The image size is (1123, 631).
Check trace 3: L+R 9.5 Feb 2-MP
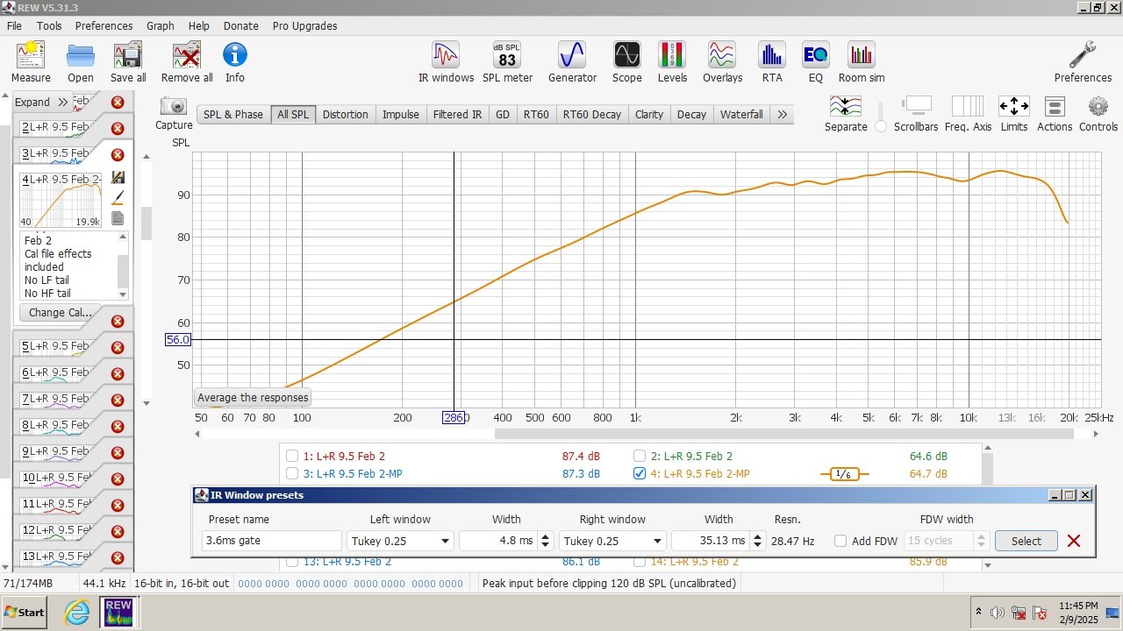(291, 473)
